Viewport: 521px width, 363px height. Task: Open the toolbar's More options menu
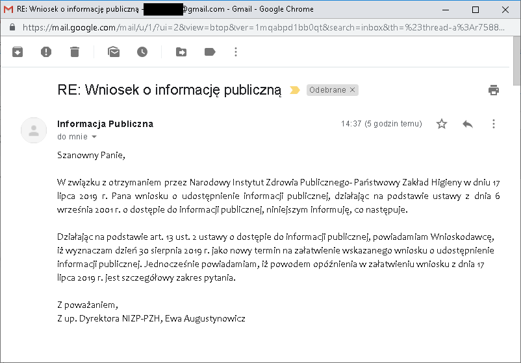tap(236, 52)
